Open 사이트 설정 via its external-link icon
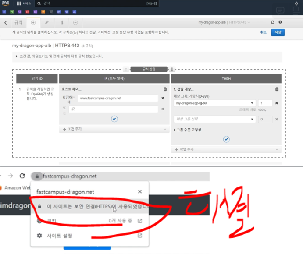Image resolution: width=303 pixels, height=254 pixels. coord(140,236)
